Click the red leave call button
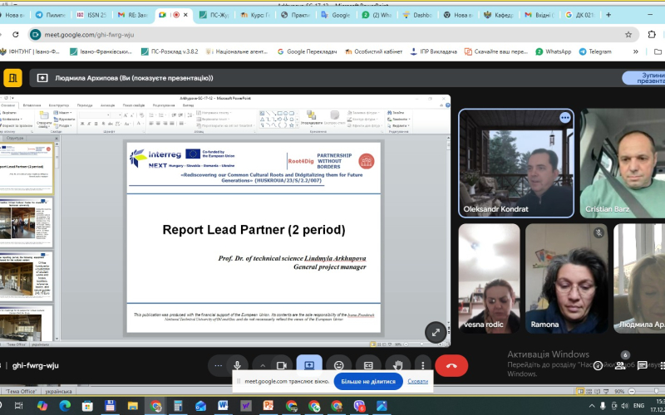The height and width of the screenshot is (415, 665). 451,365
